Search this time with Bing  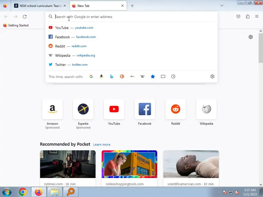(x=112, y=76)
